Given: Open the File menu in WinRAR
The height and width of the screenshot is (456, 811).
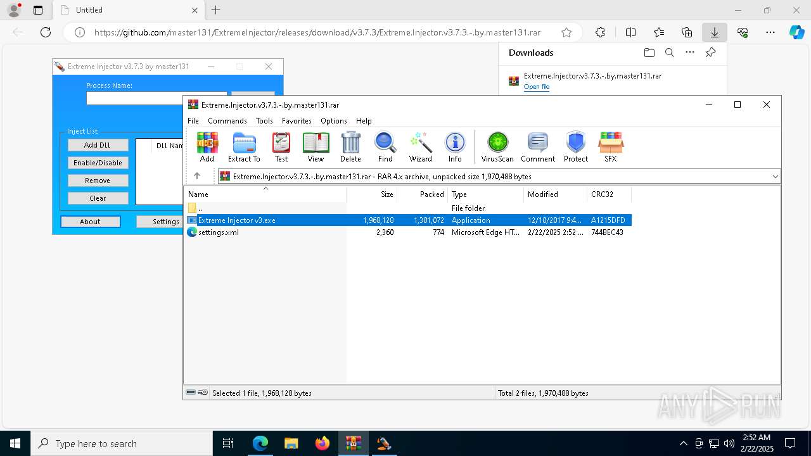Looking at the screenshot, I should (x=193, y=120).
